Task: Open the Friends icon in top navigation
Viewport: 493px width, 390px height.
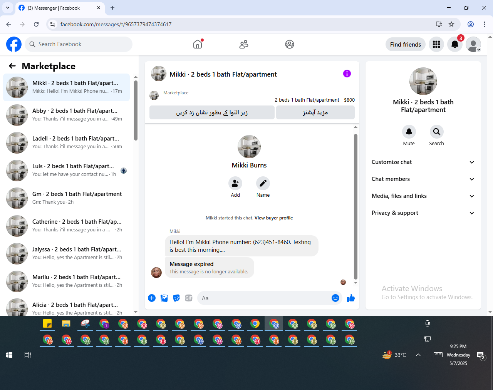Action: click(x=244, y=44)
